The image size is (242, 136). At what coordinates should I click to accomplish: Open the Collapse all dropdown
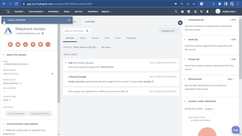pyautogui.click(x=168, y=31)
